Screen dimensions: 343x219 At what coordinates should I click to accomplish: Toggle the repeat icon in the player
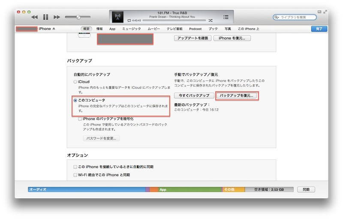pos(129,20)
